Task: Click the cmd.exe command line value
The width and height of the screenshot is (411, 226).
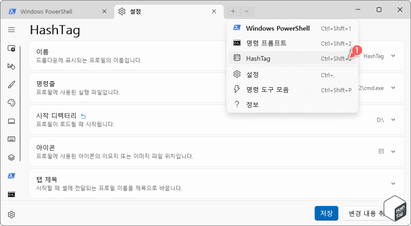Action: tap(371, 88)
